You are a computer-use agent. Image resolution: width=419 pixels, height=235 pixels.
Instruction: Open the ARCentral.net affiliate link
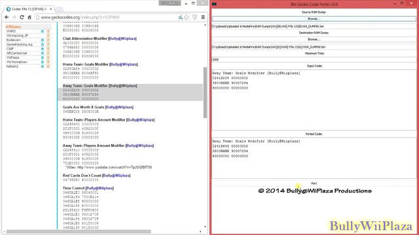(17, 53)
